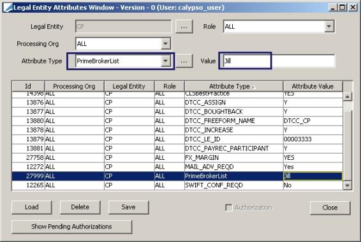Sort by Processing Org column header
This screenshot has height=242, width=361.
pos(74,86)
